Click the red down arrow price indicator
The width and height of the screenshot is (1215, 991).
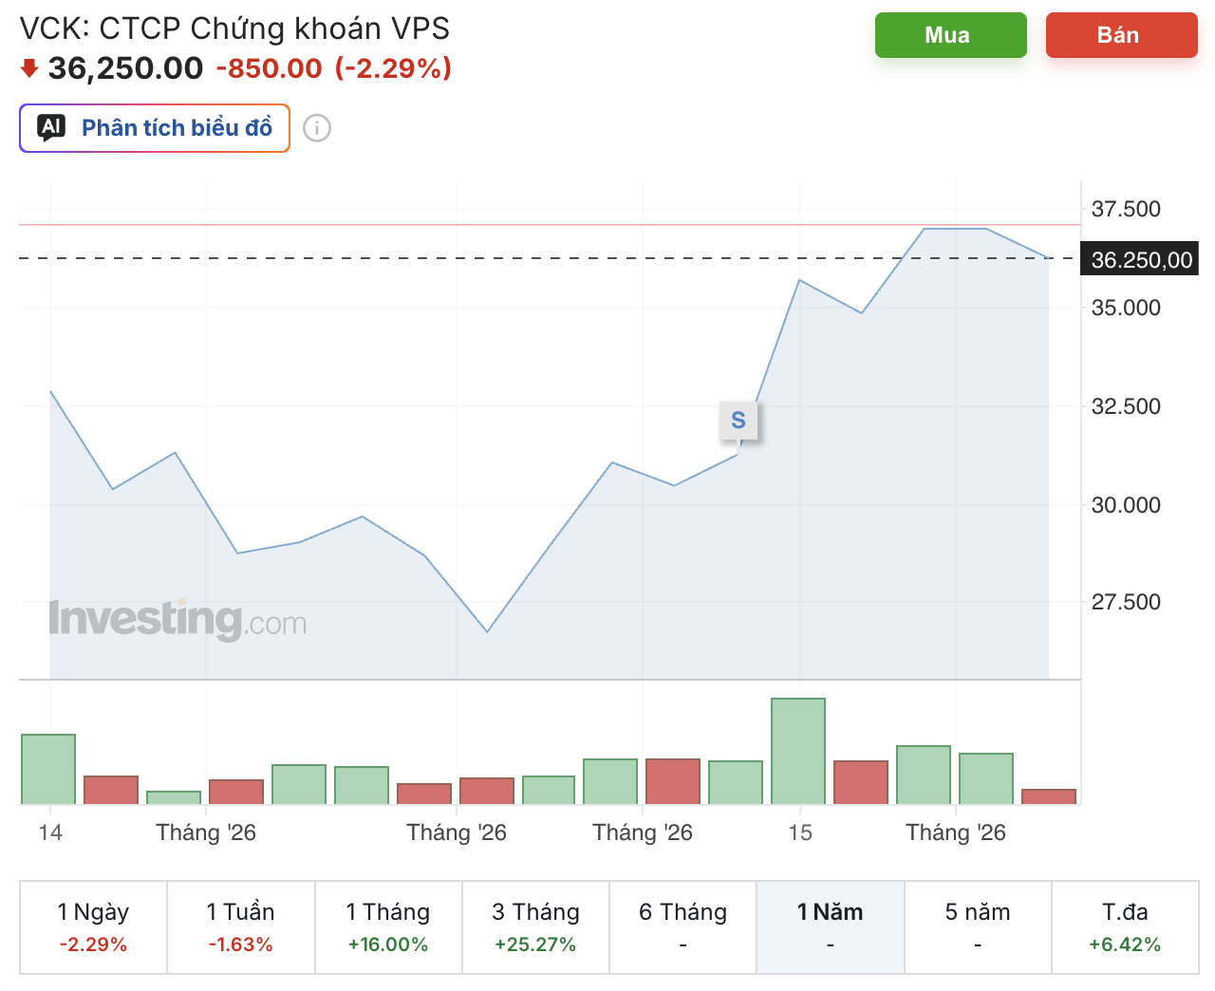[29, 68]
